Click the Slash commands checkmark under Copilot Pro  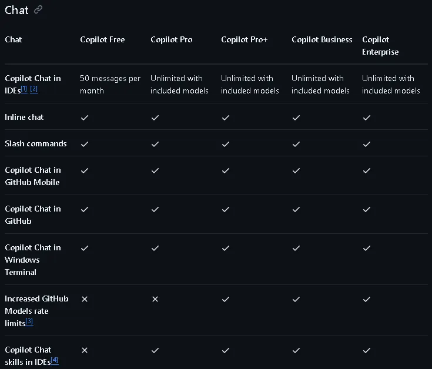click(x=155, y=144)
